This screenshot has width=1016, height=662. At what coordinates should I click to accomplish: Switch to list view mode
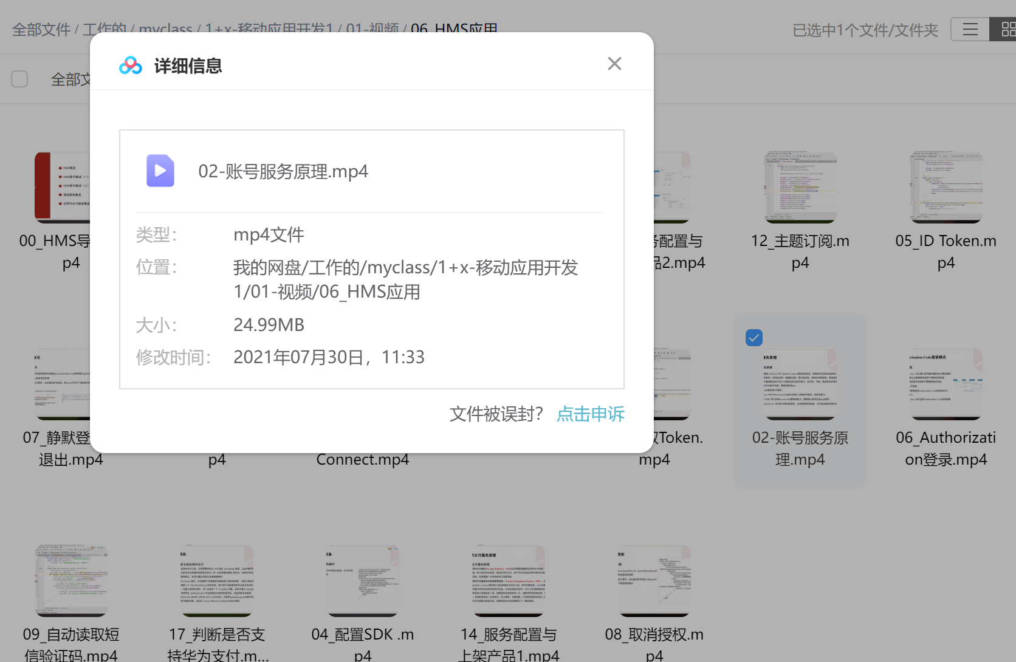pos(970,29)
